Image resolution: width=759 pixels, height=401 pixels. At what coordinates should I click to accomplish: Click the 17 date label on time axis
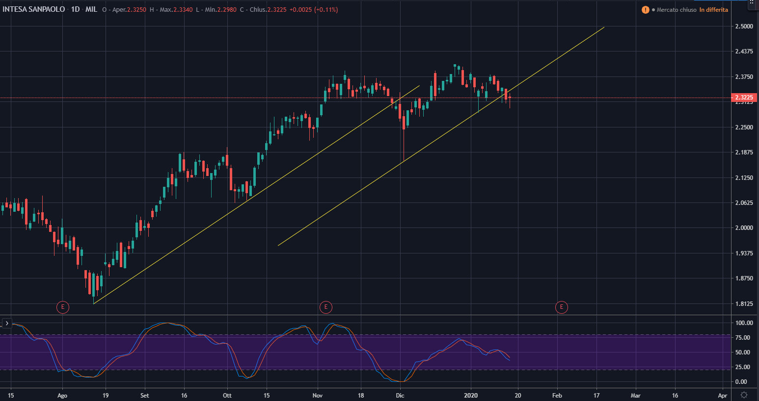(596, 395)
